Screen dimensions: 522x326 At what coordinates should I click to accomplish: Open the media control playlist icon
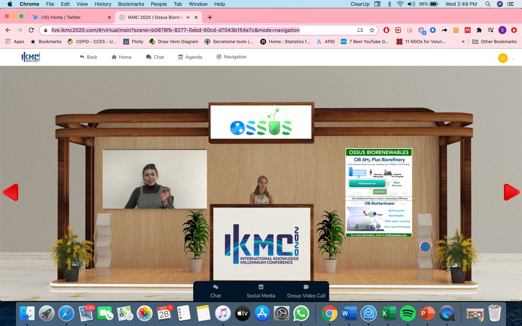(491, 30)
